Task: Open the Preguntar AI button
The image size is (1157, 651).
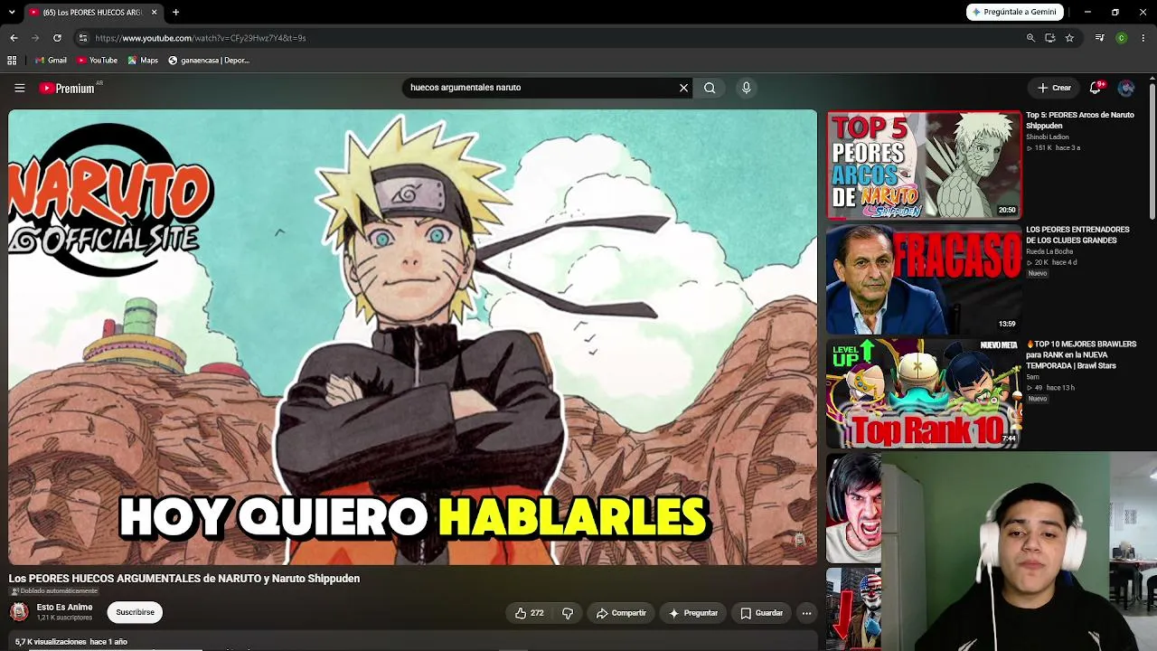Action: (692, 613)
